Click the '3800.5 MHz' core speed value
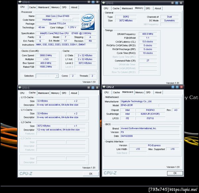The height and width of the screenshot is (193, 199). pyautogui.click(x=46, y=55)
